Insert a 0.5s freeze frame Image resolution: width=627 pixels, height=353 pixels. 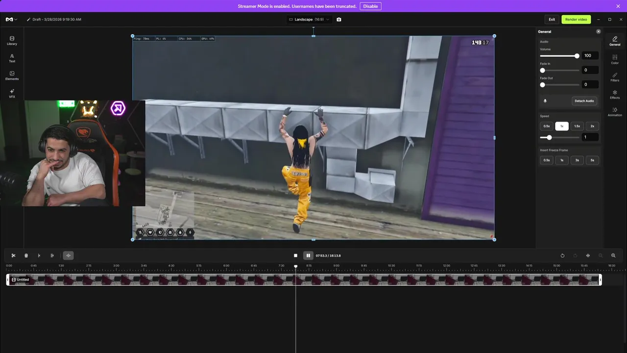[x=547, y=160]
